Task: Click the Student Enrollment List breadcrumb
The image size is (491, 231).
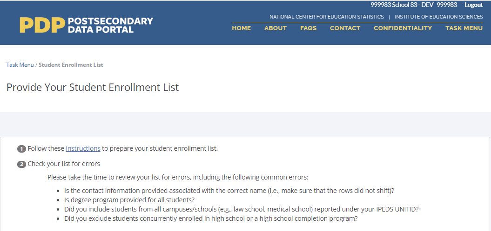Action: point(71,65)
